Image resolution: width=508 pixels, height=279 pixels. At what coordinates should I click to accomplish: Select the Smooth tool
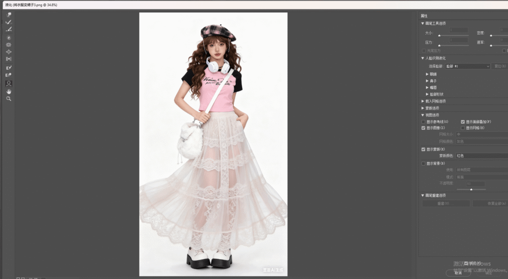8,29
